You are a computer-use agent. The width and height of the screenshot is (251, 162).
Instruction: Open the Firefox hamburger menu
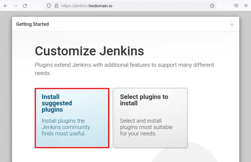246,6
